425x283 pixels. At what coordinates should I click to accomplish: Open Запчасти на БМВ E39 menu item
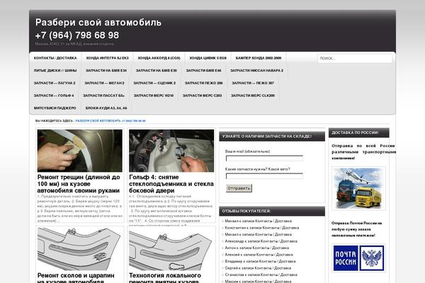tap(156, 71)
